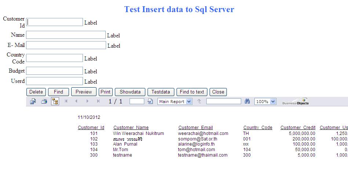Click the Preview button
The height and width of the screenshot is (183, 348).
click(x=84, y=92)
